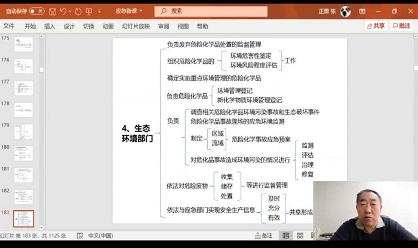Open the 文件 (File) menu
The image size is (418, 248).
click(x=9, y=26)
